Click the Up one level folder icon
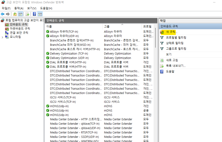This screenshot has height=142, width=222. (15, 14)
